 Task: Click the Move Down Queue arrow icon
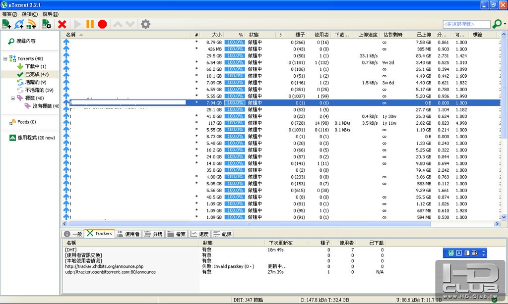point(130,24)
